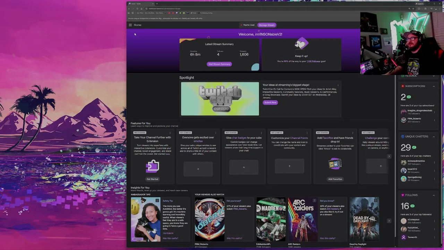Reload the page in the browser
444x250 pixels.
coord(137,9)
